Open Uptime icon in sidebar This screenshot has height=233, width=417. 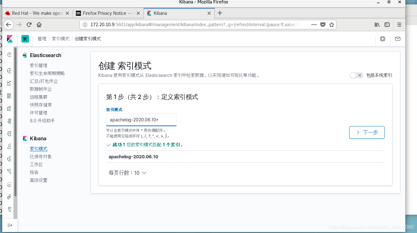(9, 184)
